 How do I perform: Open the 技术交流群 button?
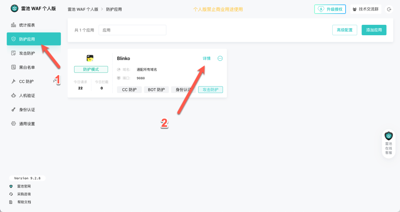point(366,9)
